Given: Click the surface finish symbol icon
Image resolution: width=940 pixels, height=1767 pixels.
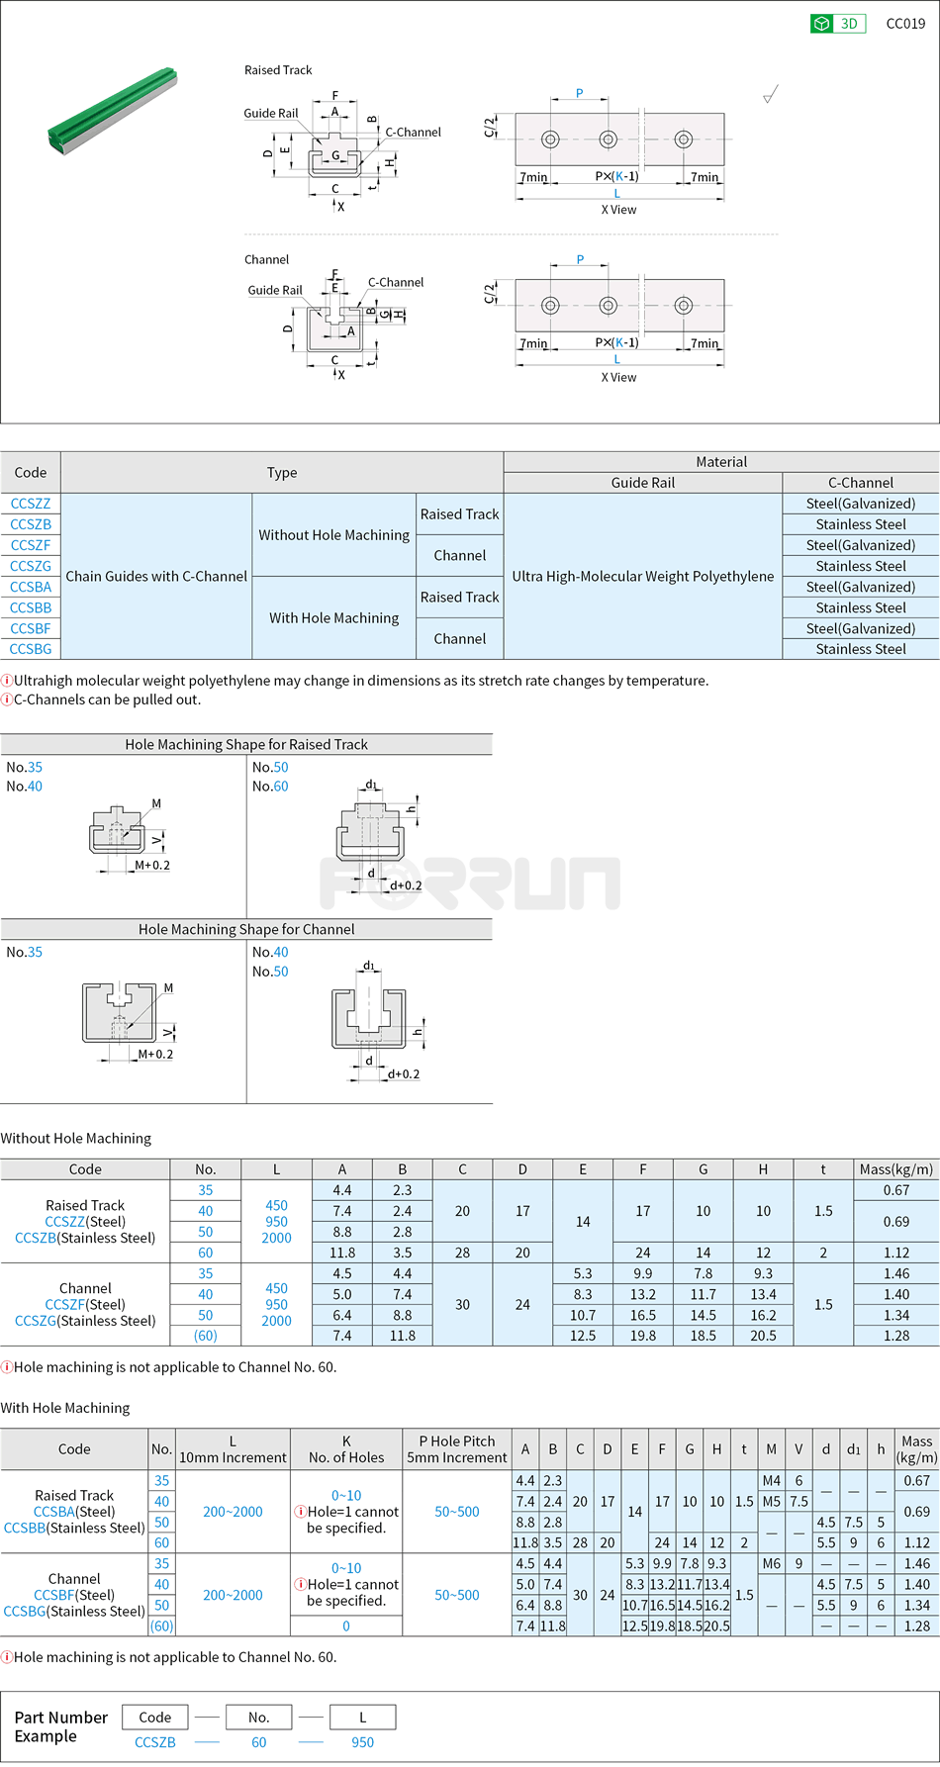Looking at the screenshot, I should 771,94.
